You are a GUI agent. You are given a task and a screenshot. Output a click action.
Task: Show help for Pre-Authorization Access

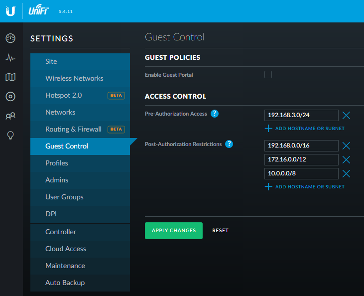click(215, 114)
